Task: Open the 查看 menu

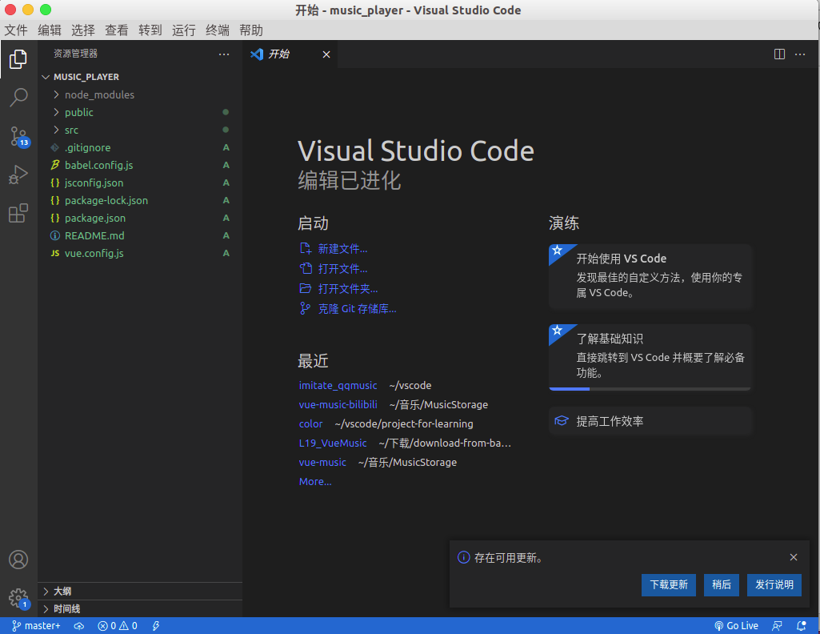Action: point(117,30)
